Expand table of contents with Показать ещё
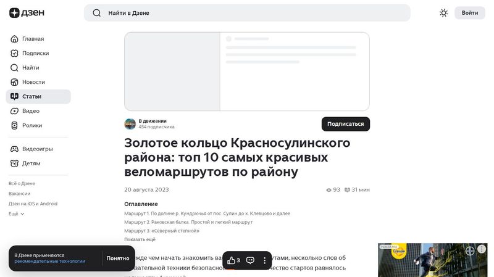The width and height of the screenshot is (494, 277). pos(140,239)
